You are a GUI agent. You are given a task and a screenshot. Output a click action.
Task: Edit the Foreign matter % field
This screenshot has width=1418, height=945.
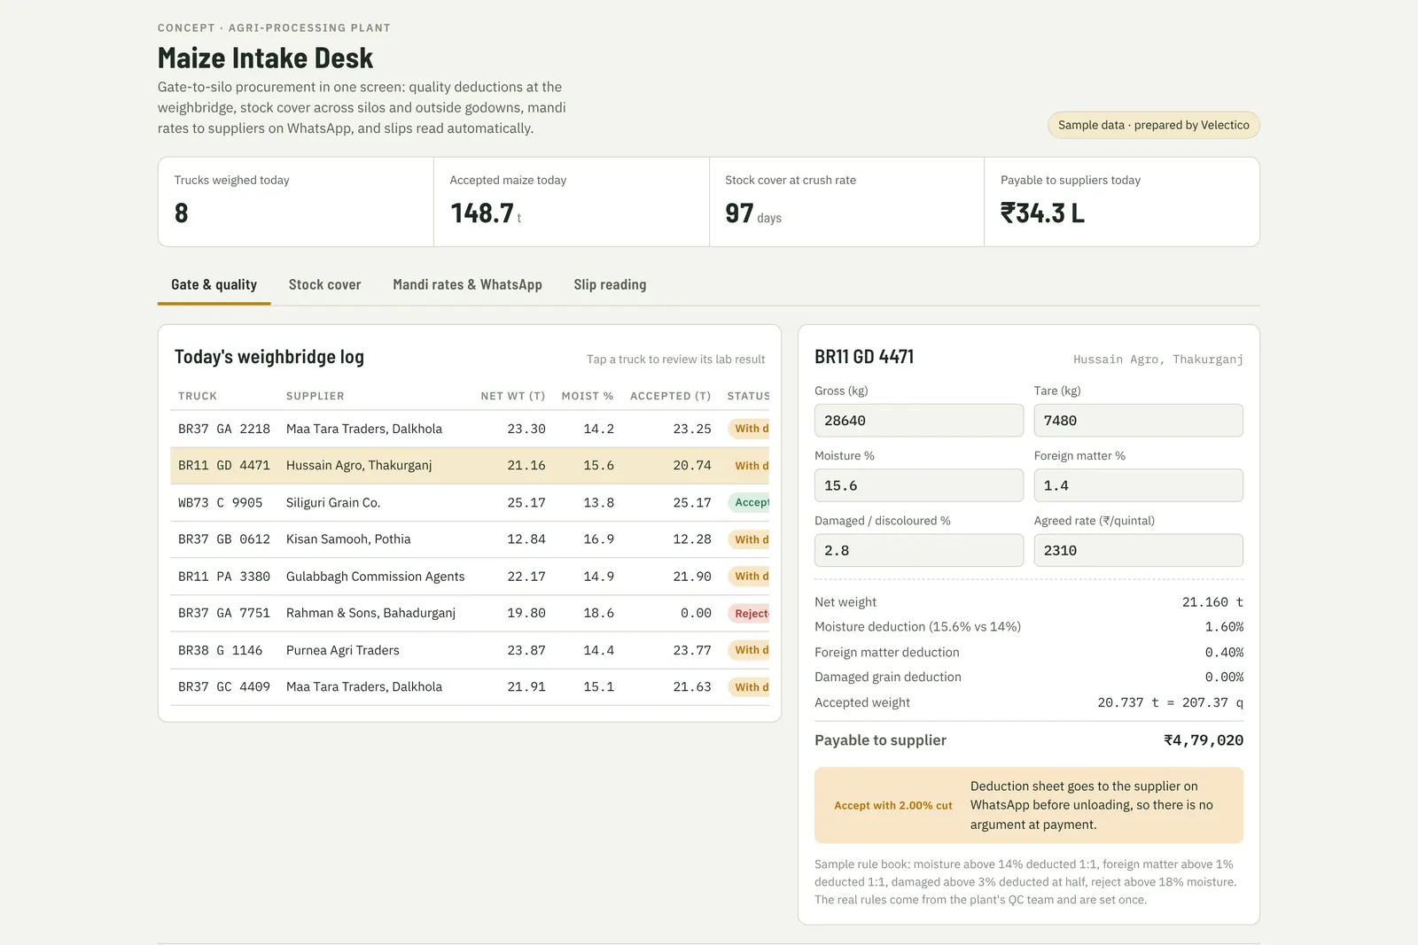(1138, 485)
